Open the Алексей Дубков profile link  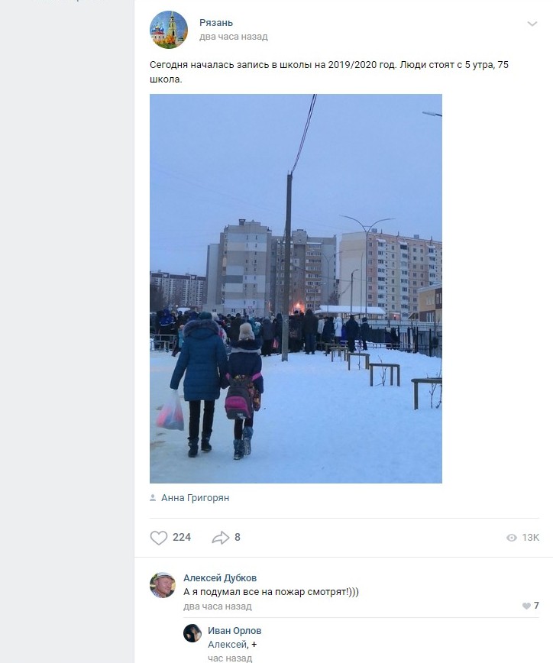pyautogui.click(x=220, y=578)
